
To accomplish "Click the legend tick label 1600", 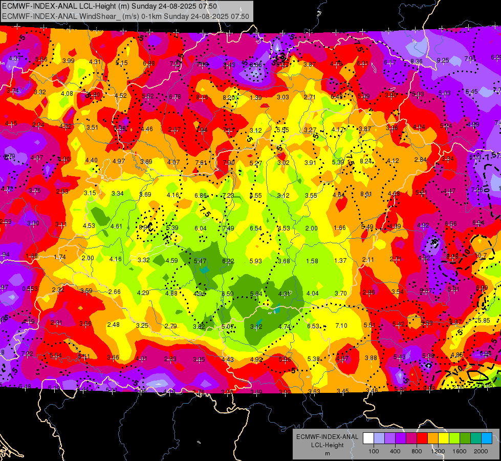I will pos(460,451).
